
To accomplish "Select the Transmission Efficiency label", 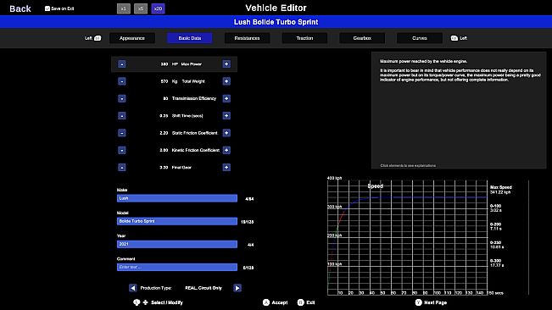I will [x=194, y=99].
